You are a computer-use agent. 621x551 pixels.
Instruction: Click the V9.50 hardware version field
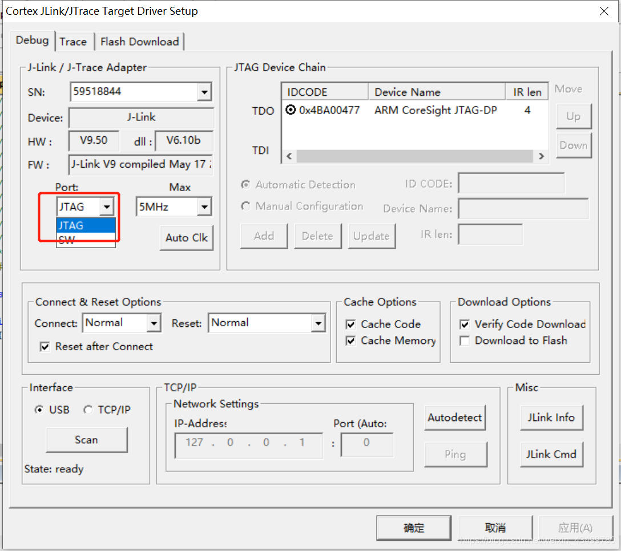(94, 140)
